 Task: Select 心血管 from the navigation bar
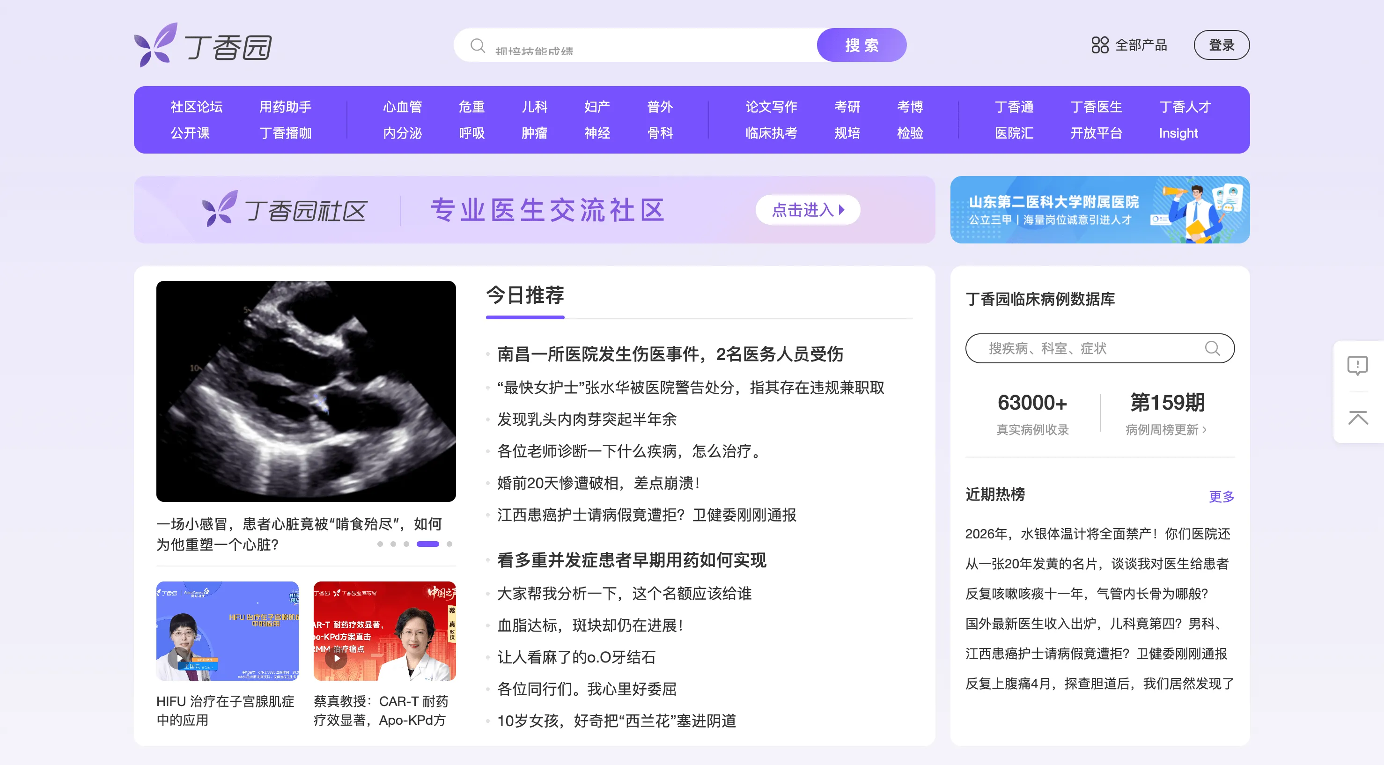[x=401, y=106]
